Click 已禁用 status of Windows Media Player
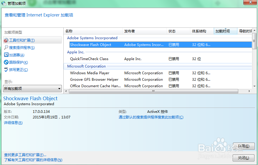This screenshot has width=258, height=165. (174, 73)
